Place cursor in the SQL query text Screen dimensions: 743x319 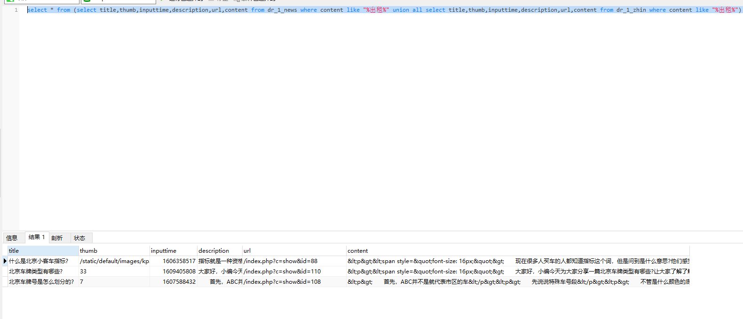[x=329, y=10]
